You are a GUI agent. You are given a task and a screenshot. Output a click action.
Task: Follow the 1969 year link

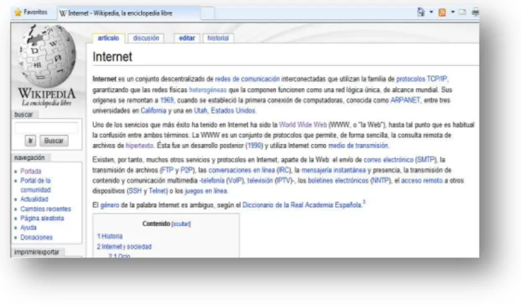[167, 100]
